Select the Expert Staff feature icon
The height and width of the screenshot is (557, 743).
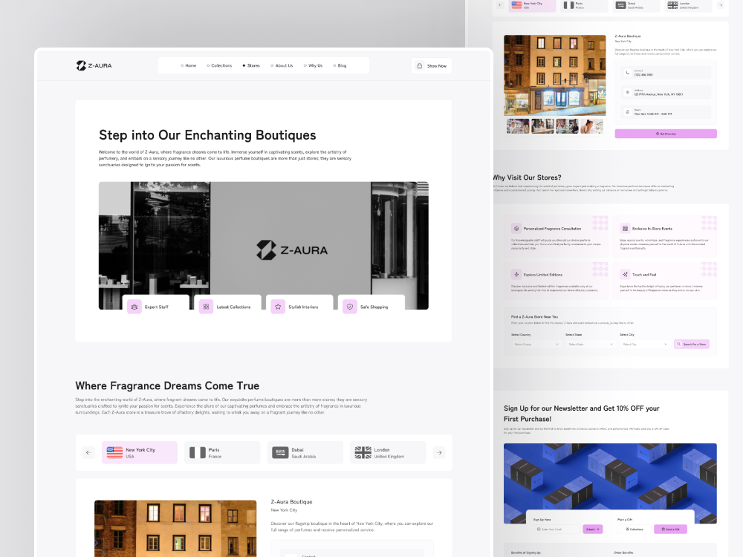[x=134, y=306]
